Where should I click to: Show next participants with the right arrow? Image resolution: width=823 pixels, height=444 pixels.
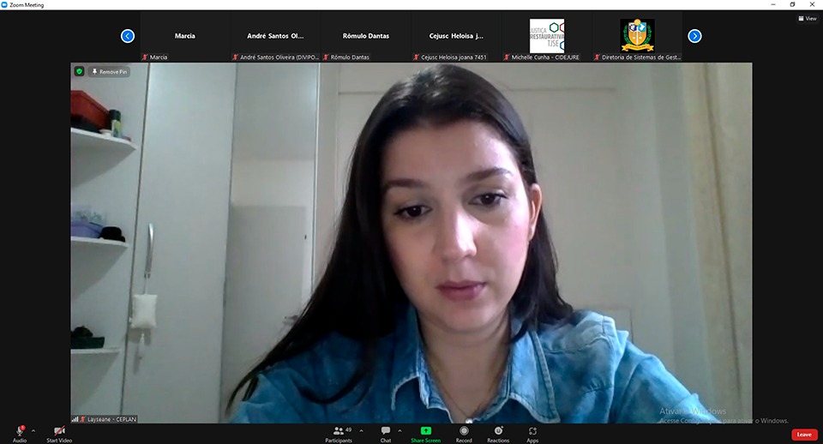694,36
